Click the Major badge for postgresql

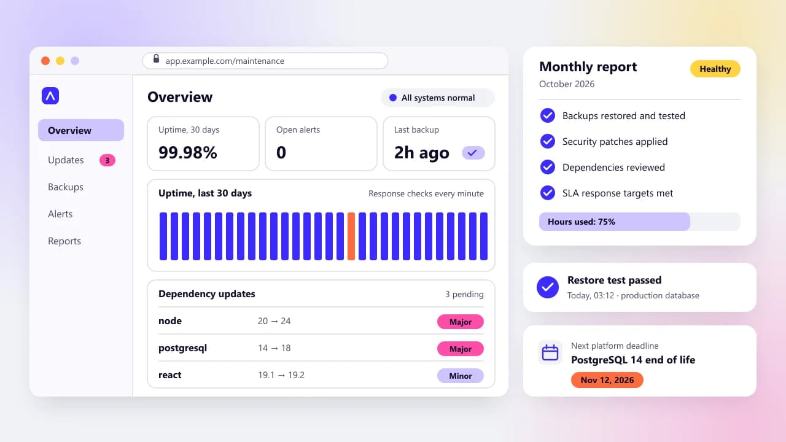[461, 349]
